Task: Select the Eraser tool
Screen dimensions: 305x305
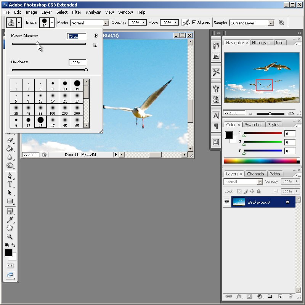Action: tap(10, 140)
